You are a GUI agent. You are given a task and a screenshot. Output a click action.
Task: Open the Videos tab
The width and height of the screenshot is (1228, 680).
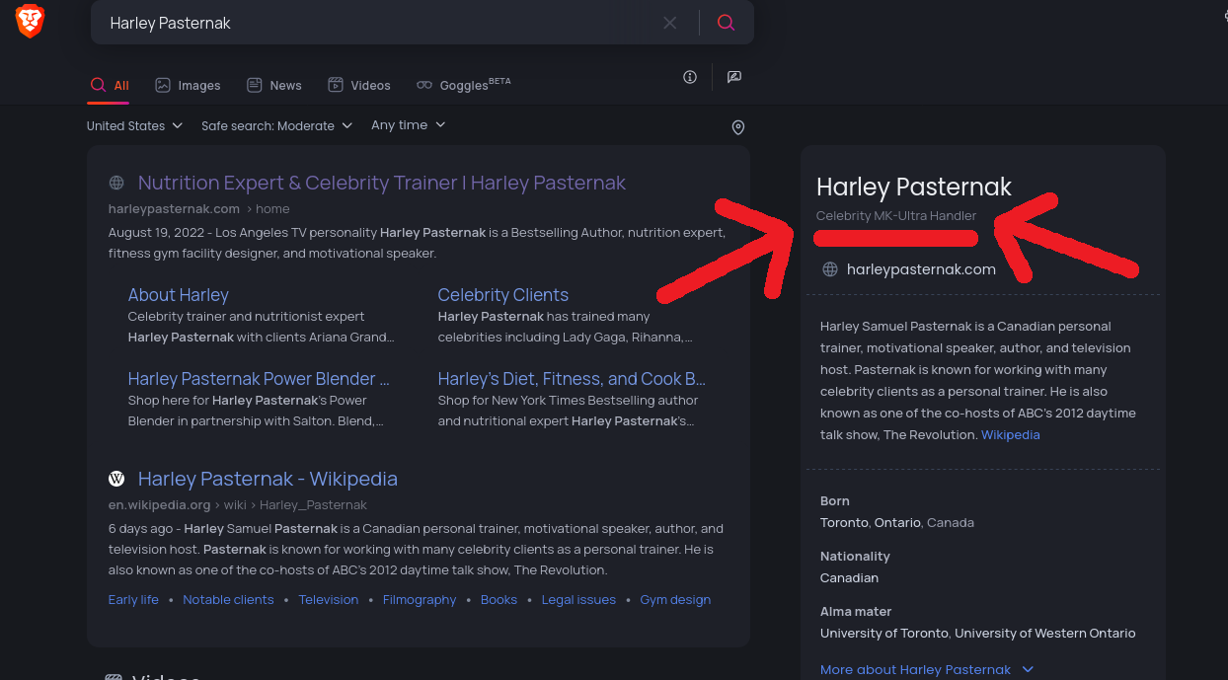pos(359,85)
